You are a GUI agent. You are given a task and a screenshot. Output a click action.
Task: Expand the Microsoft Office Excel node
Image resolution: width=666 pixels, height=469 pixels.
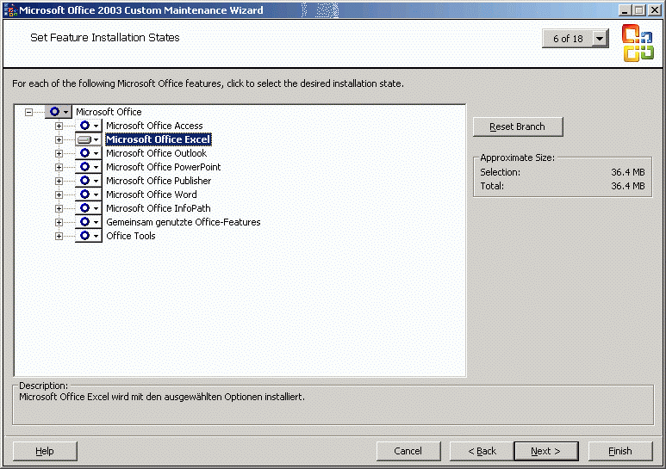coord(59,140)
